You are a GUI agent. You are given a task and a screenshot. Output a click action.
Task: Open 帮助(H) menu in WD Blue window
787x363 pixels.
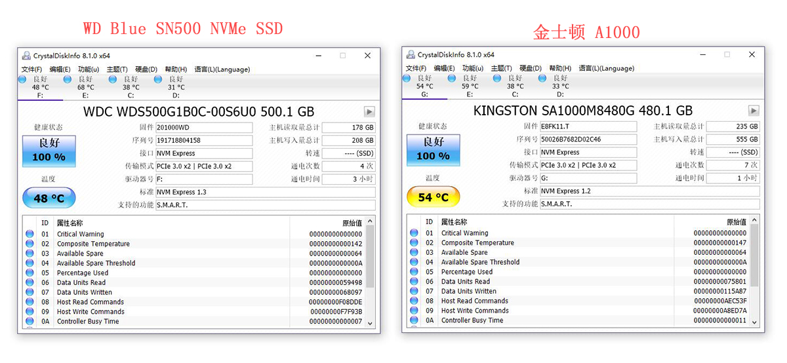click(x=176, y=69)
